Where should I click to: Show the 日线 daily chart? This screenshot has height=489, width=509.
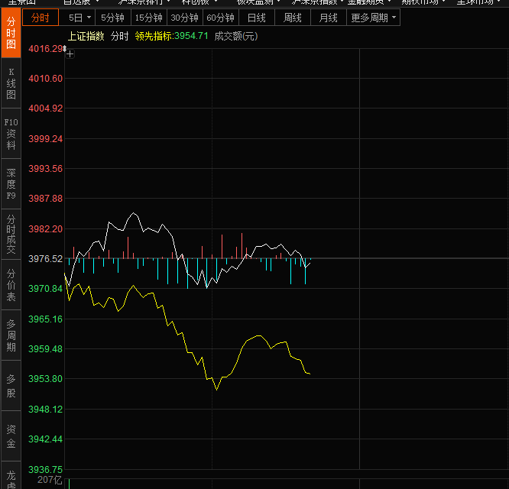[x=257, y=17]
